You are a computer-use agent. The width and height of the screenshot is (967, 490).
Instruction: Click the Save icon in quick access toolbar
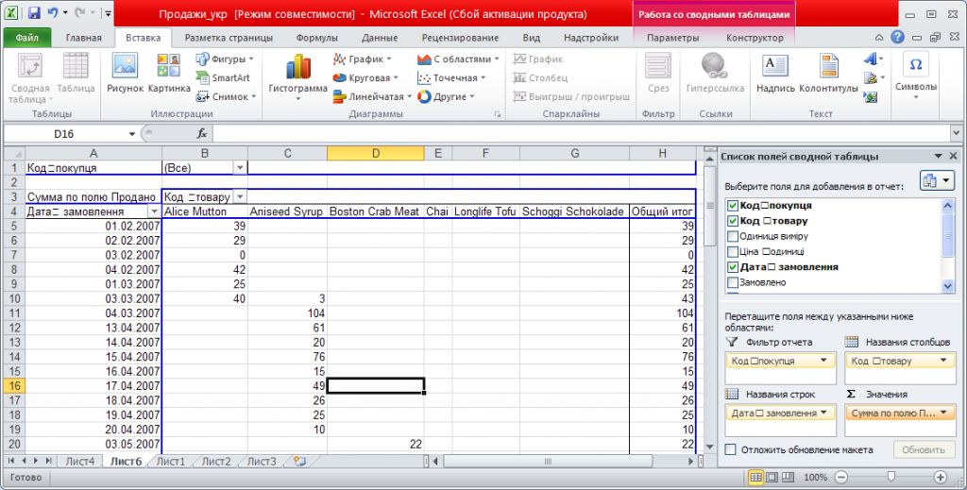pyautogui.click(x=34, y=14)
